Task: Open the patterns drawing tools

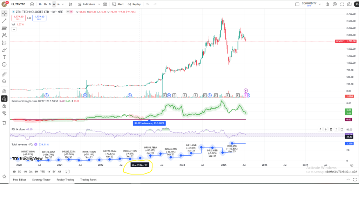Action: (x=4, y=35)
